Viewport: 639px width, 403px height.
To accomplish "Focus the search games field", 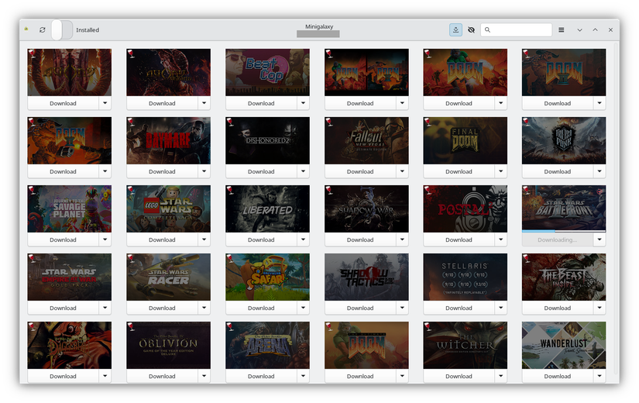I will 517,29.
